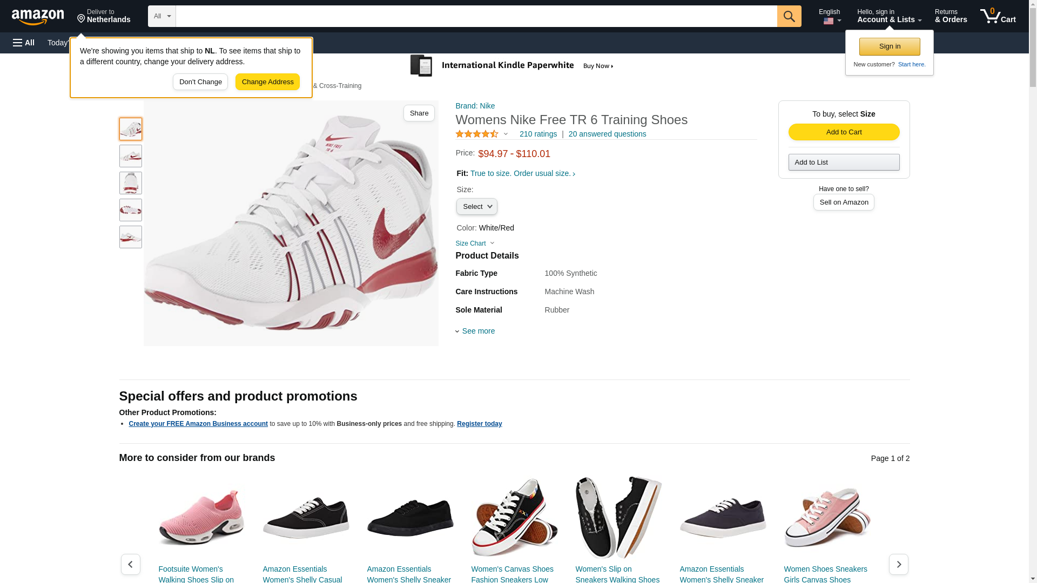
Task: Click the Amazon logo
Action: click(x=38, y=17)
